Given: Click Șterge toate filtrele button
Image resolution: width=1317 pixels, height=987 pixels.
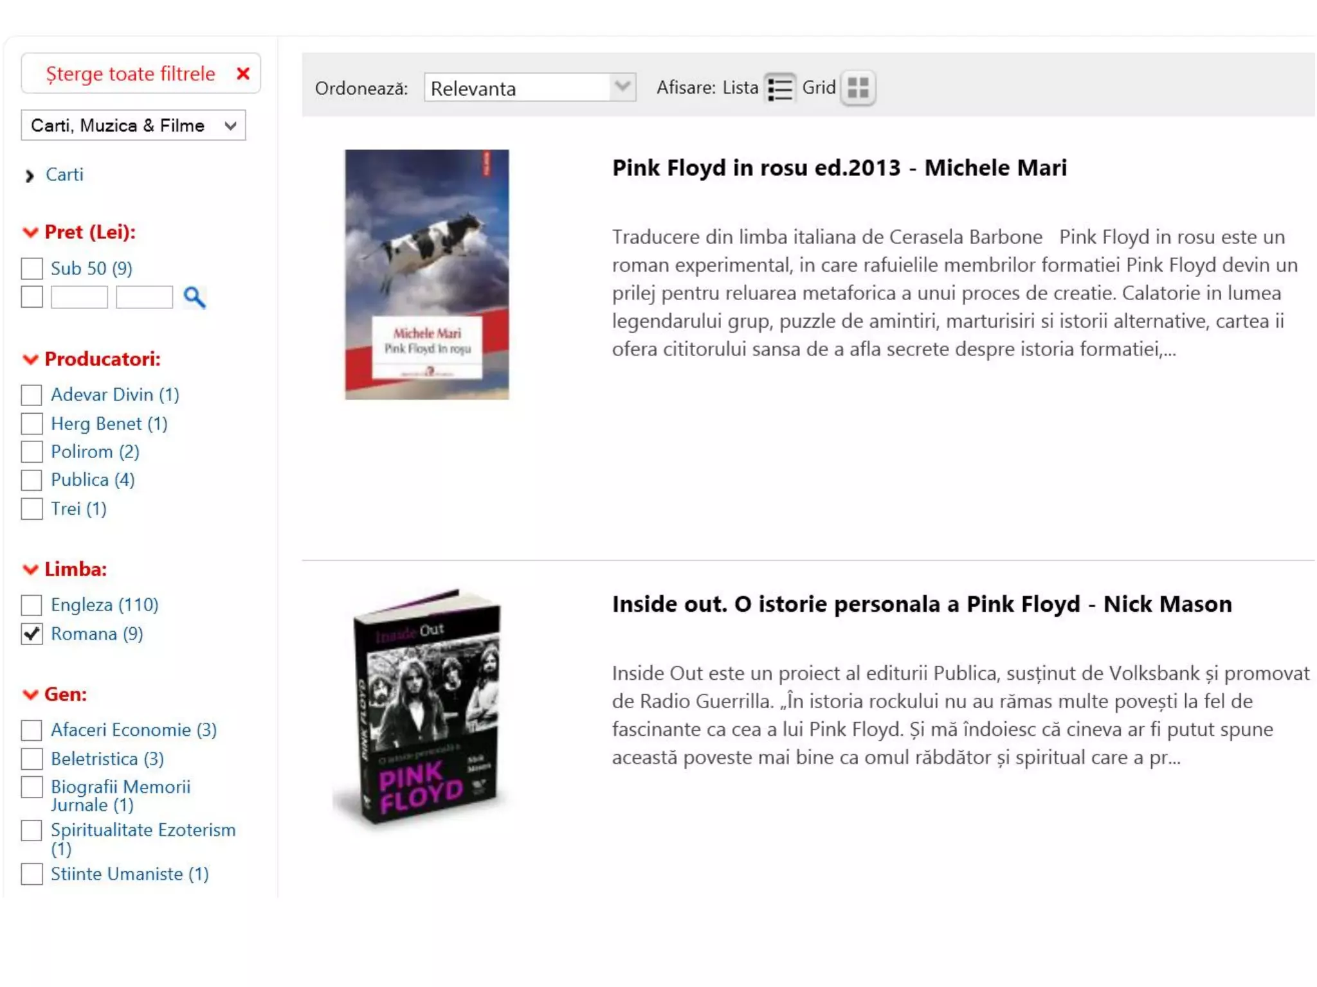Looking at the screenshot, I should [131, 74].
